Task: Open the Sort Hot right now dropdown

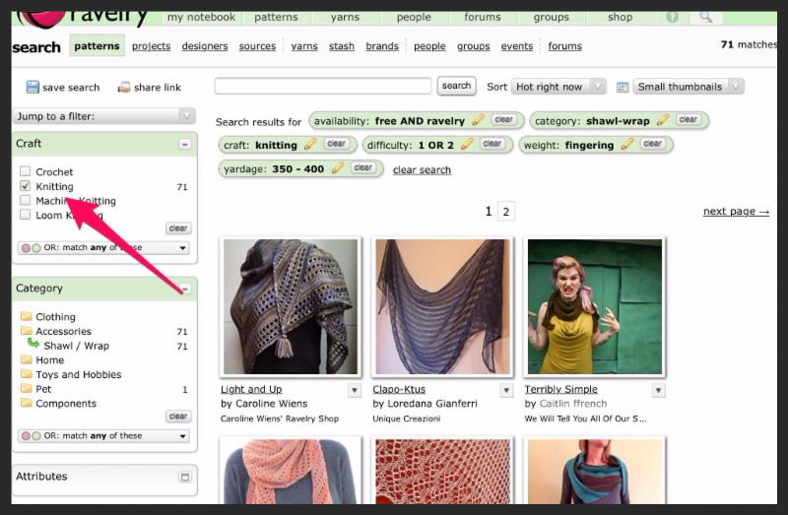Action: pos(558,87)
